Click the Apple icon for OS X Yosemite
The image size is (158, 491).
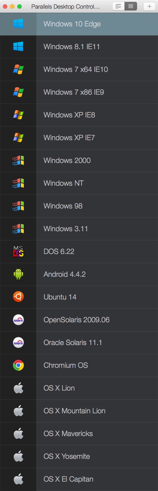tap(18, 456)
